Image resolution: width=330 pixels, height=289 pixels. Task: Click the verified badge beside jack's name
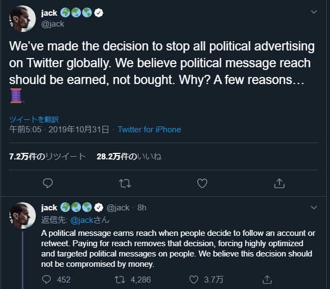[99, 13]
